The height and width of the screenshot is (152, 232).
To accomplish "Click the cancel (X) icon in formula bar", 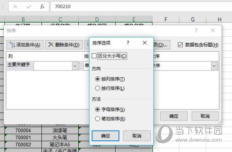I will (x=15, y=7).
